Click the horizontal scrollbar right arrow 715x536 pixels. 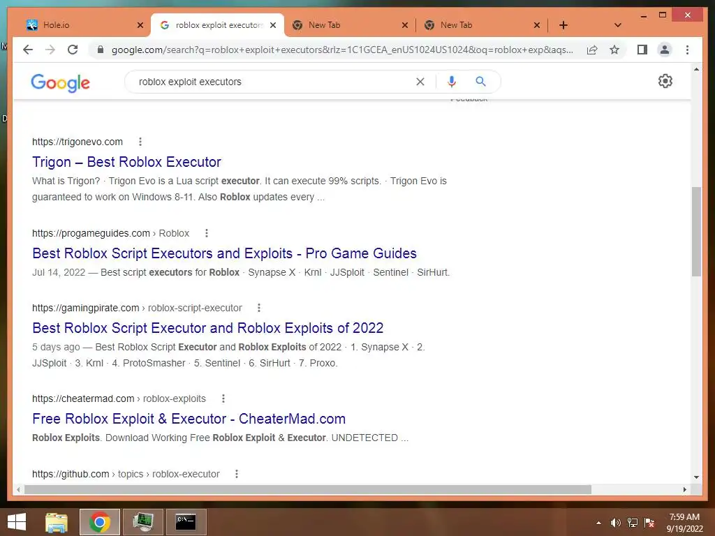(684, 489)
